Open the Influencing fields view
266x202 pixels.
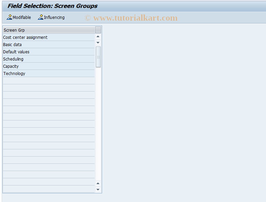(51, 17)
